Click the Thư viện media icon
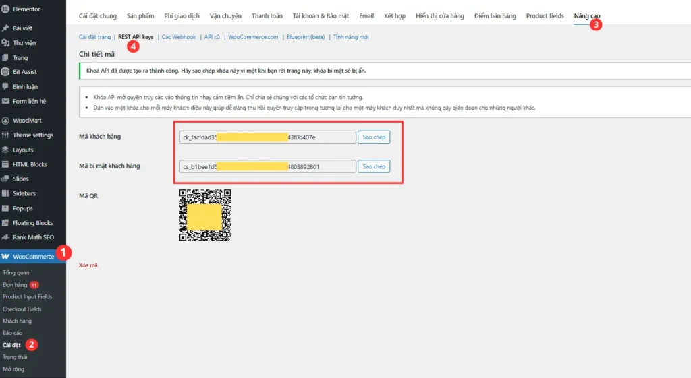This screenshot has width=691, height=378. coord(5,42)
